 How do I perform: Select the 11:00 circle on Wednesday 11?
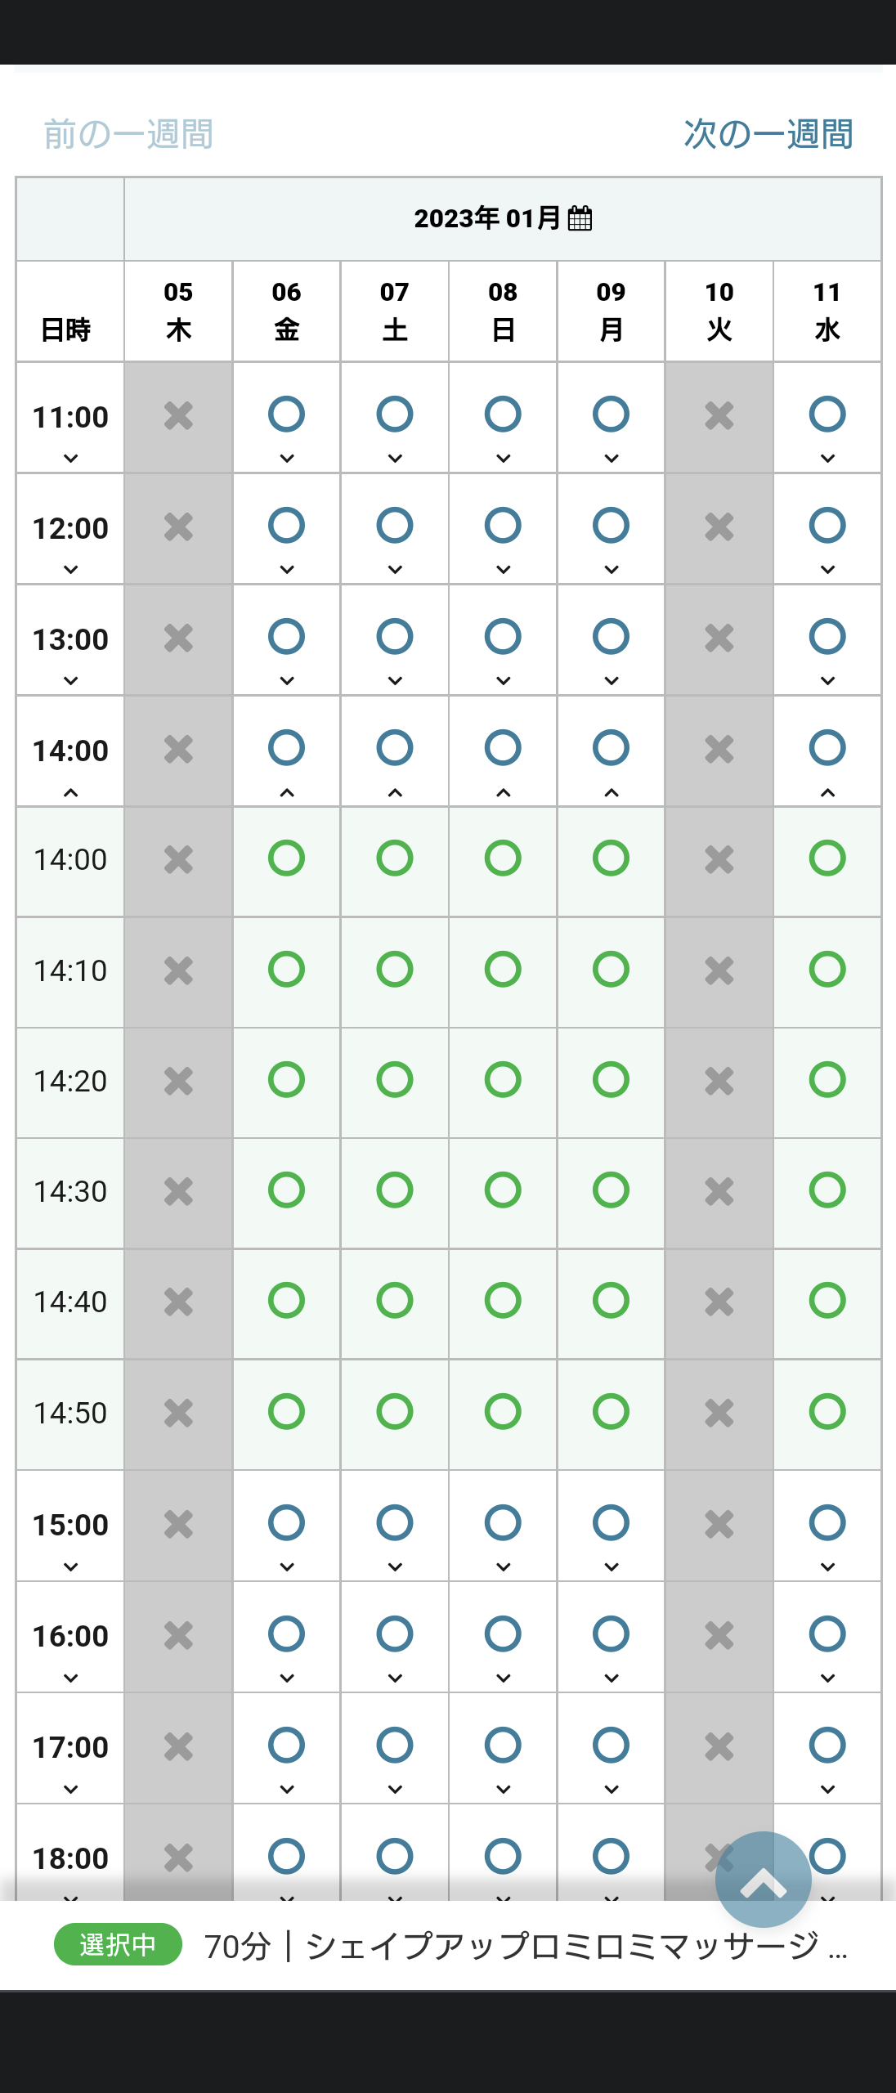(x=827, y=414)
